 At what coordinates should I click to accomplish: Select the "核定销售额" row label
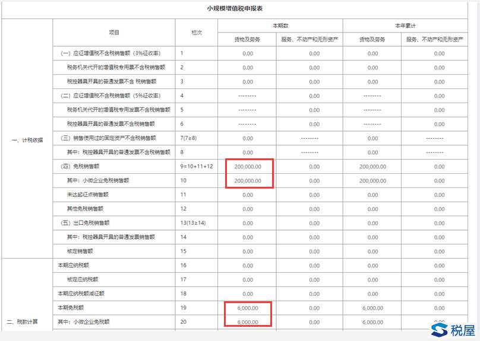pyautogui.click(x=80, y=251)
